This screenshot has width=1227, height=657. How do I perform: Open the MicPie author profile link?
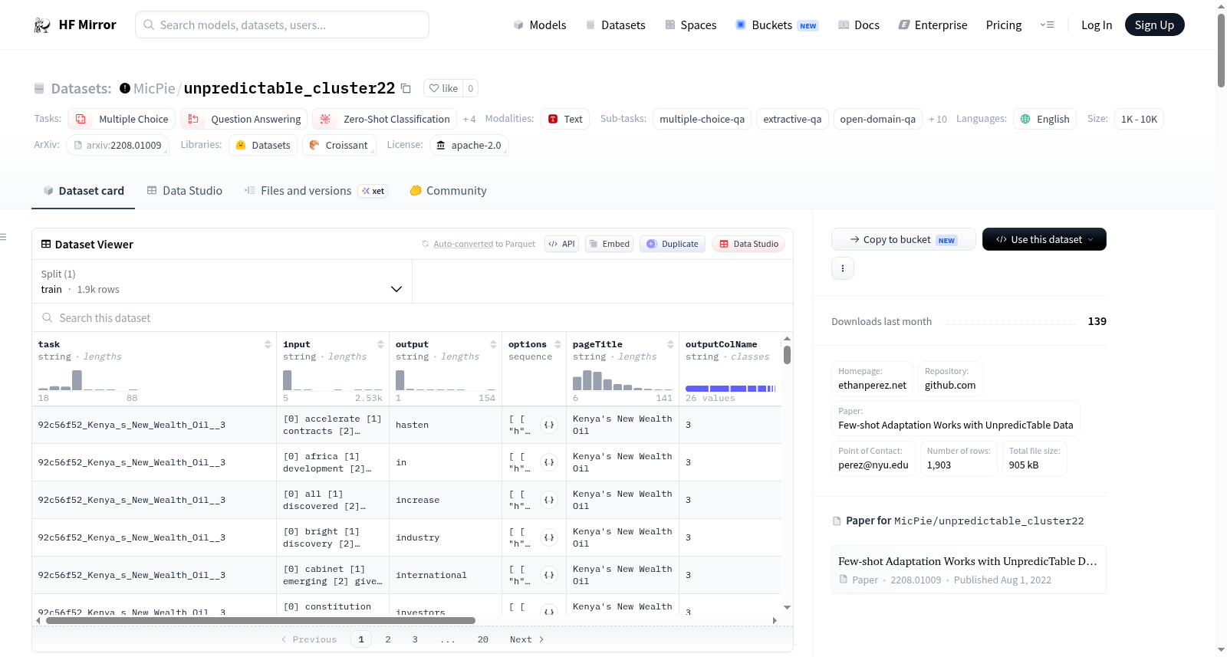pos(154,88)
